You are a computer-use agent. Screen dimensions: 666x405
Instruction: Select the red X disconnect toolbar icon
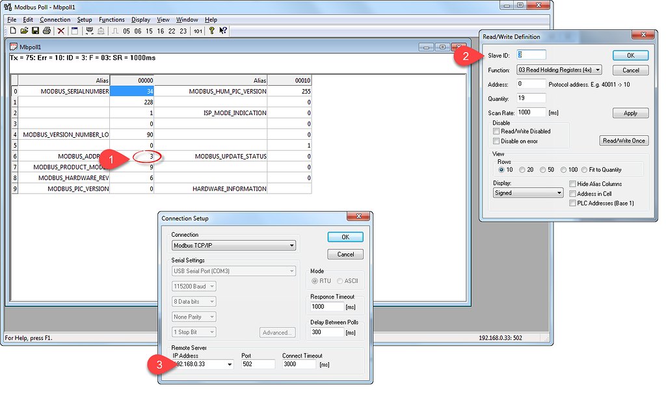(x=60, y=31)
